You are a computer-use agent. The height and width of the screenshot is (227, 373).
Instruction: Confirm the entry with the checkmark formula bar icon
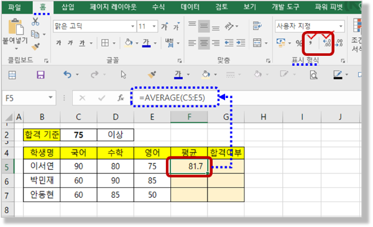[101, 98]
